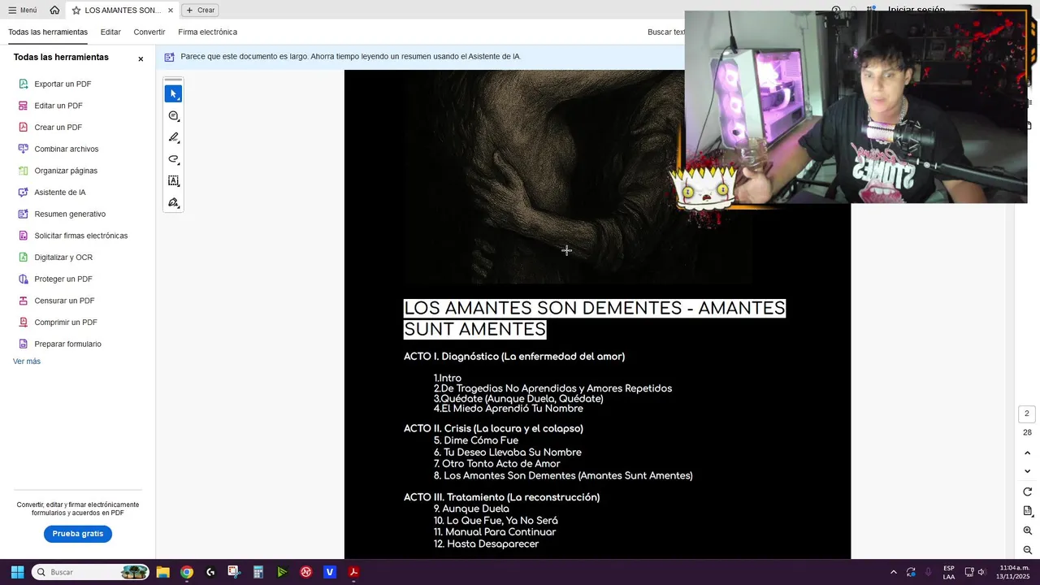The width and height of the screenshot is (1040, 585).
Task: Click track 7. Otro Tonto Acto de Amor
Action: coord(497,464)
